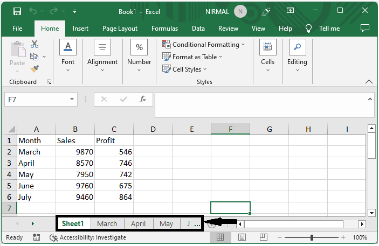Open the File menu
379x246 pixels.
point(17,29)
